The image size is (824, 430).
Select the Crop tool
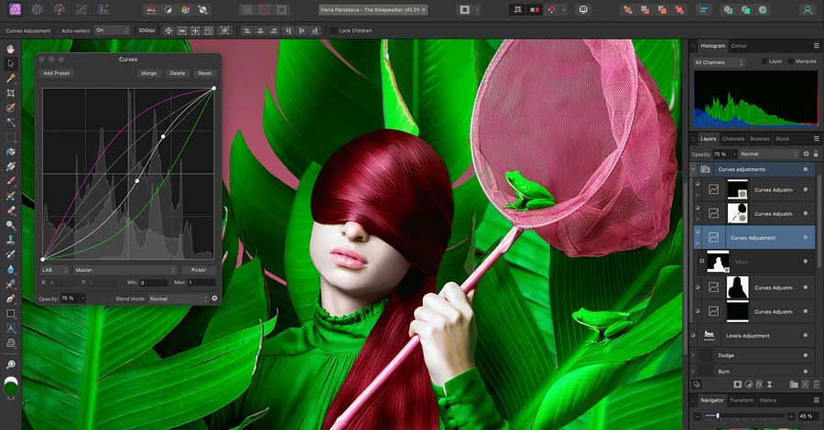10,93
